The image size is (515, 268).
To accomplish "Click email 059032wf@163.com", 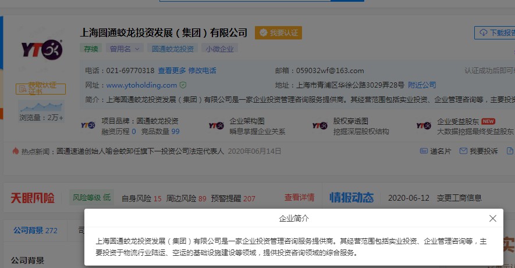I will [330, 71].
